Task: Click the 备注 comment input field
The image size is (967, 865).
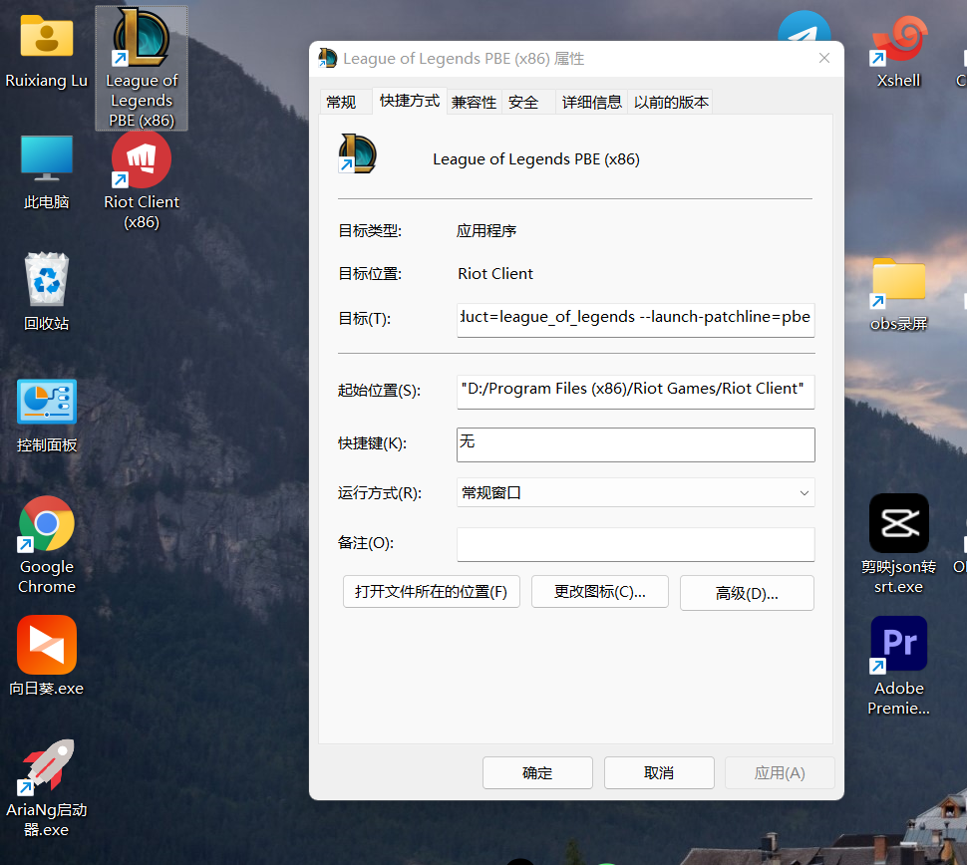Action: (x=635, y=544)
